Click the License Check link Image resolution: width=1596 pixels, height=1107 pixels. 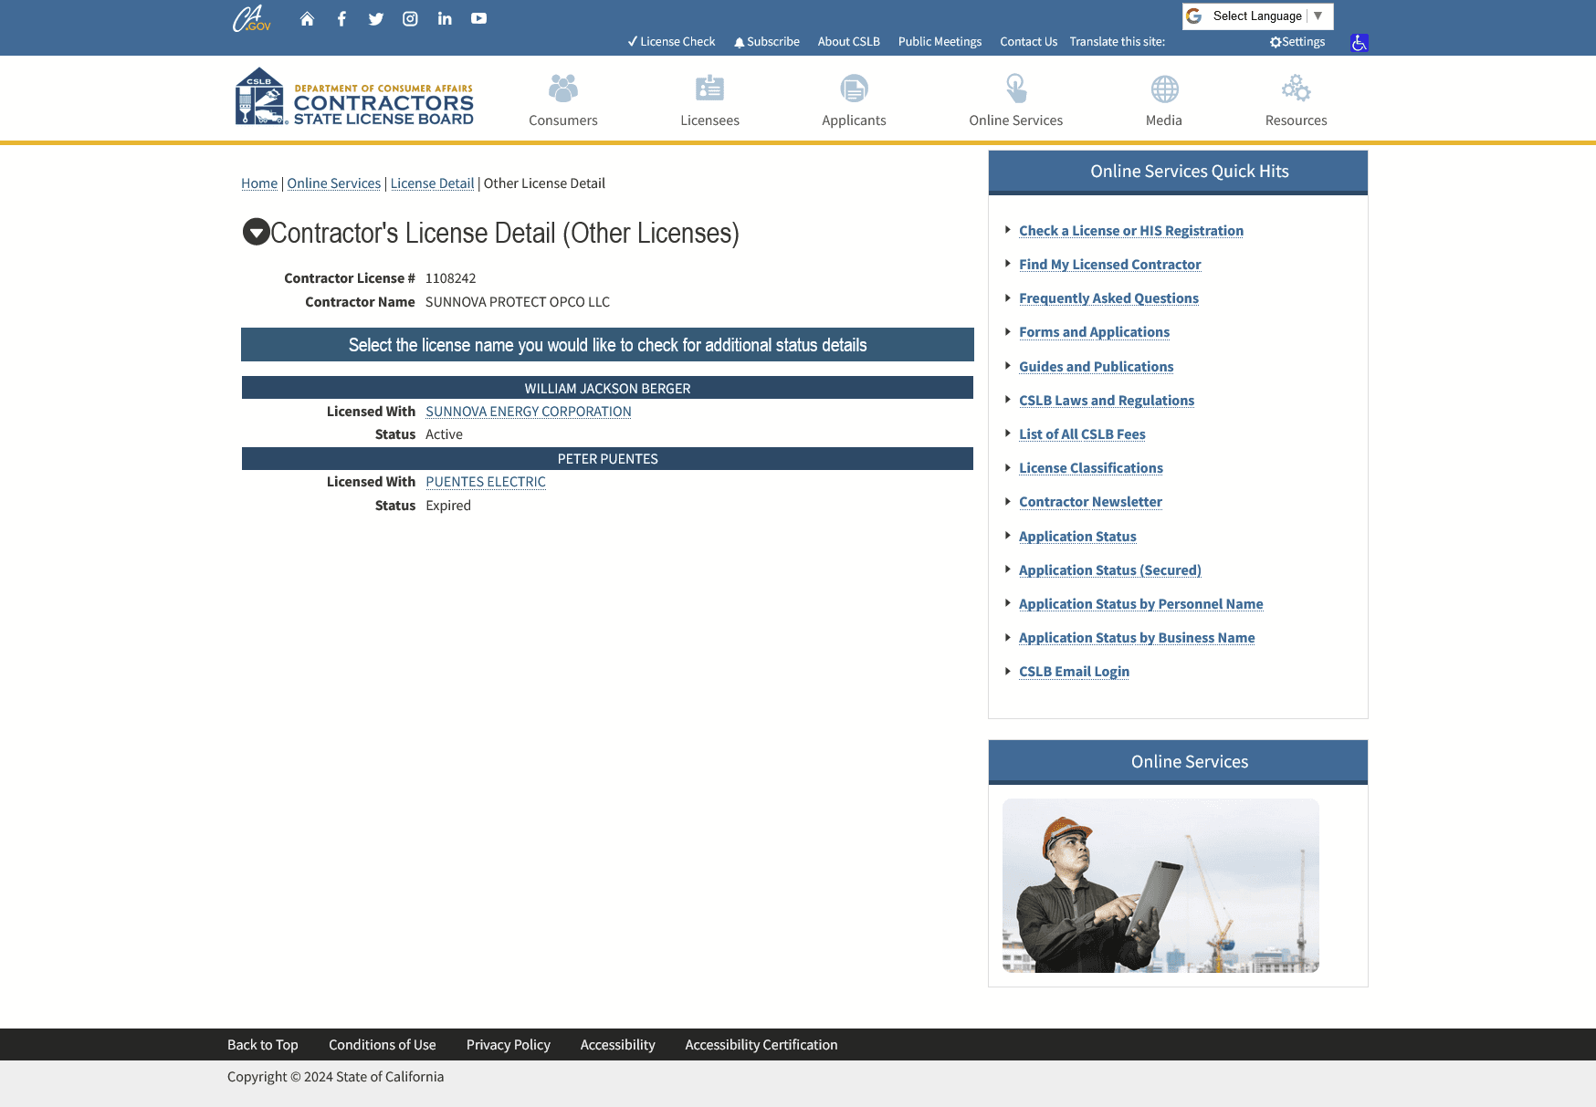(671, 42)
